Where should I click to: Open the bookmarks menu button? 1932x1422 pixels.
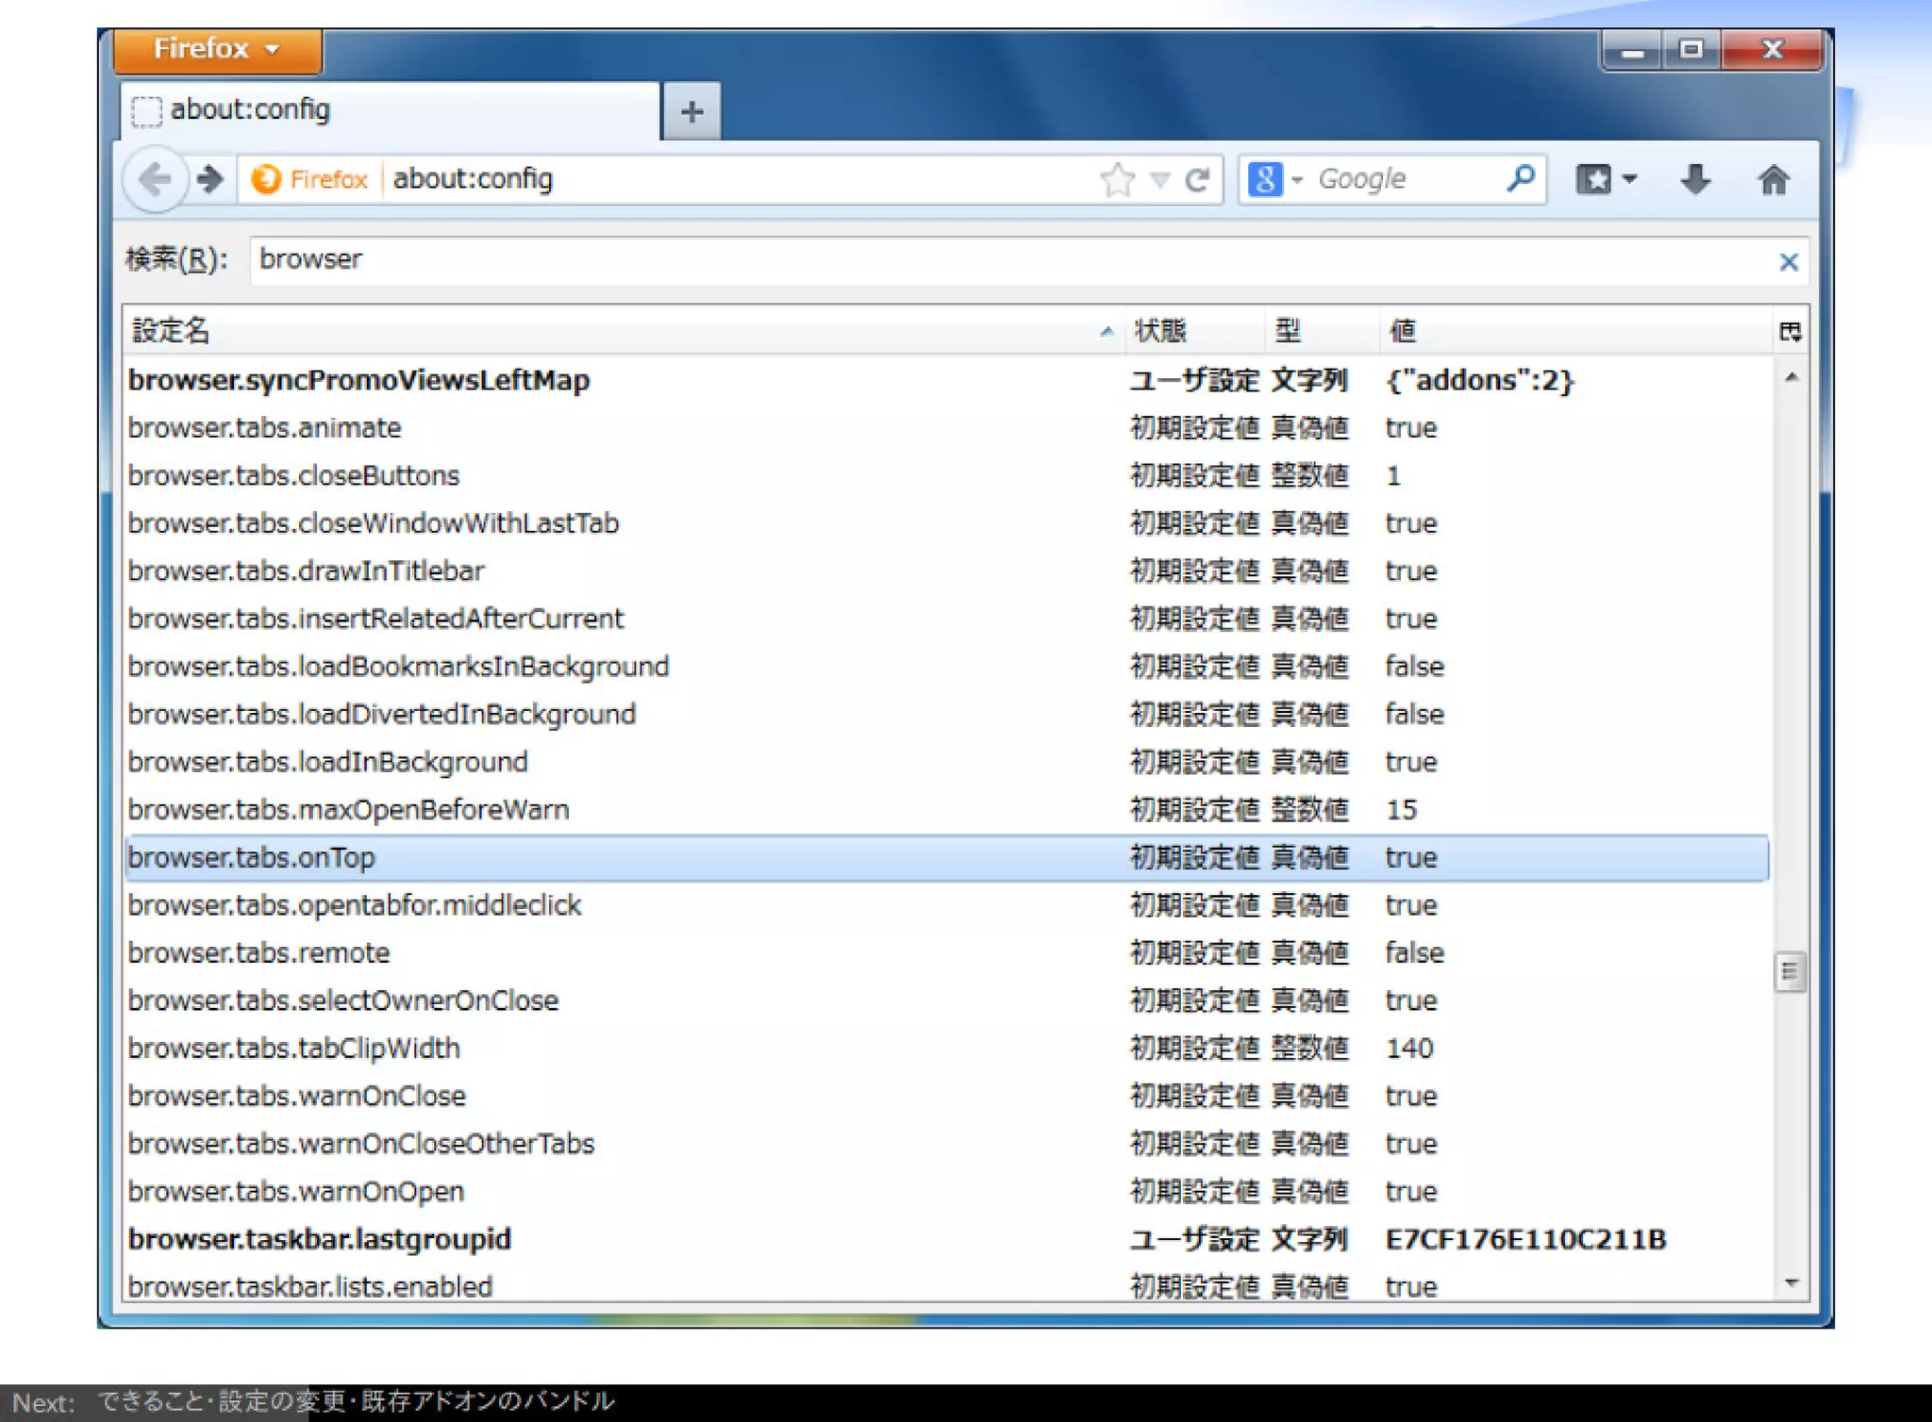pos(1606,179)
